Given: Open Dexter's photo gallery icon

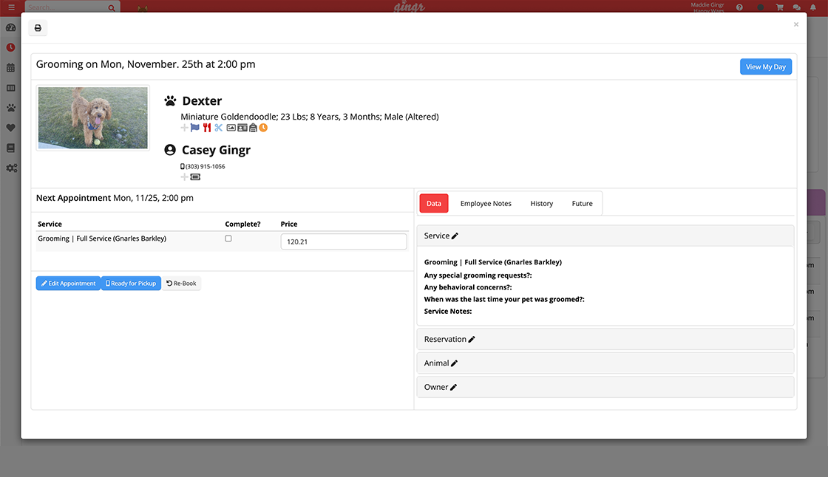Looking at the screenshot, I should pyautogui.click(x=231, y=128).
